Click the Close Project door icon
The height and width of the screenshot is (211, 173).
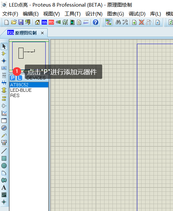28,22
